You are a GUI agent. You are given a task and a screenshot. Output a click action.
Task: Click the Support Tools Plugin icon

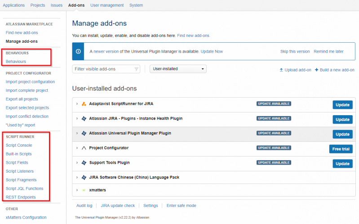tap(84, 163)
